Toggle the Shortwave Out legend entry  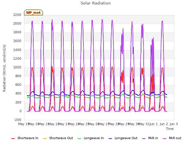point(58,138)
